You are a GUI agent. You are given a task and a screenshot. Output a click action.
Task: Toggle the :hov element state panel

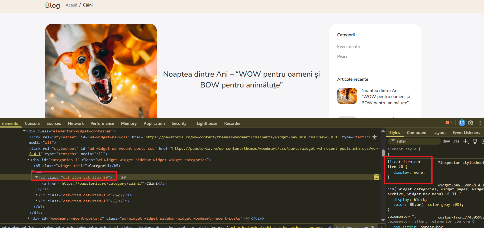click(x=446, y=141)
